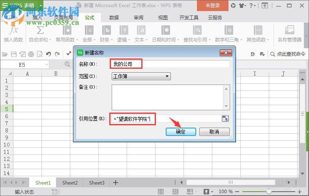Click the first sheet navigation arrow
Image resolution: width=309 pixels, height=196 pixels.
(5, 183)
